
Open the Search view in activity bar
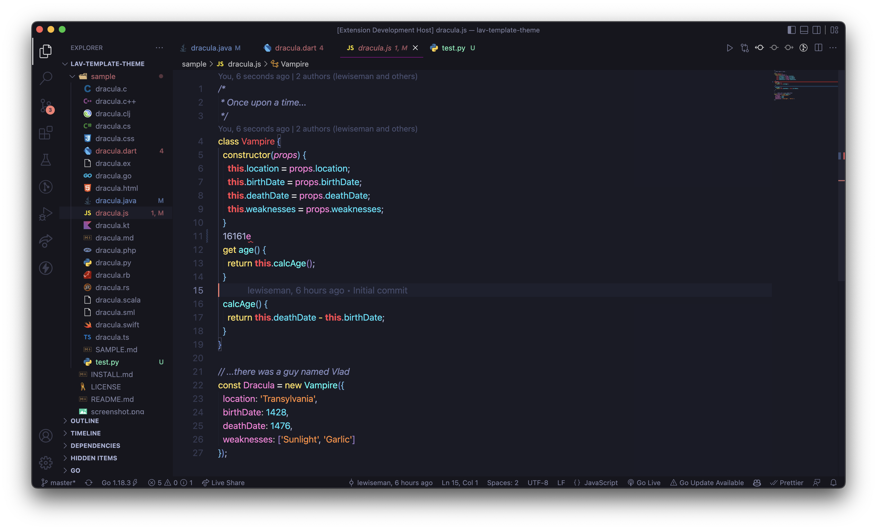point(45,78)
